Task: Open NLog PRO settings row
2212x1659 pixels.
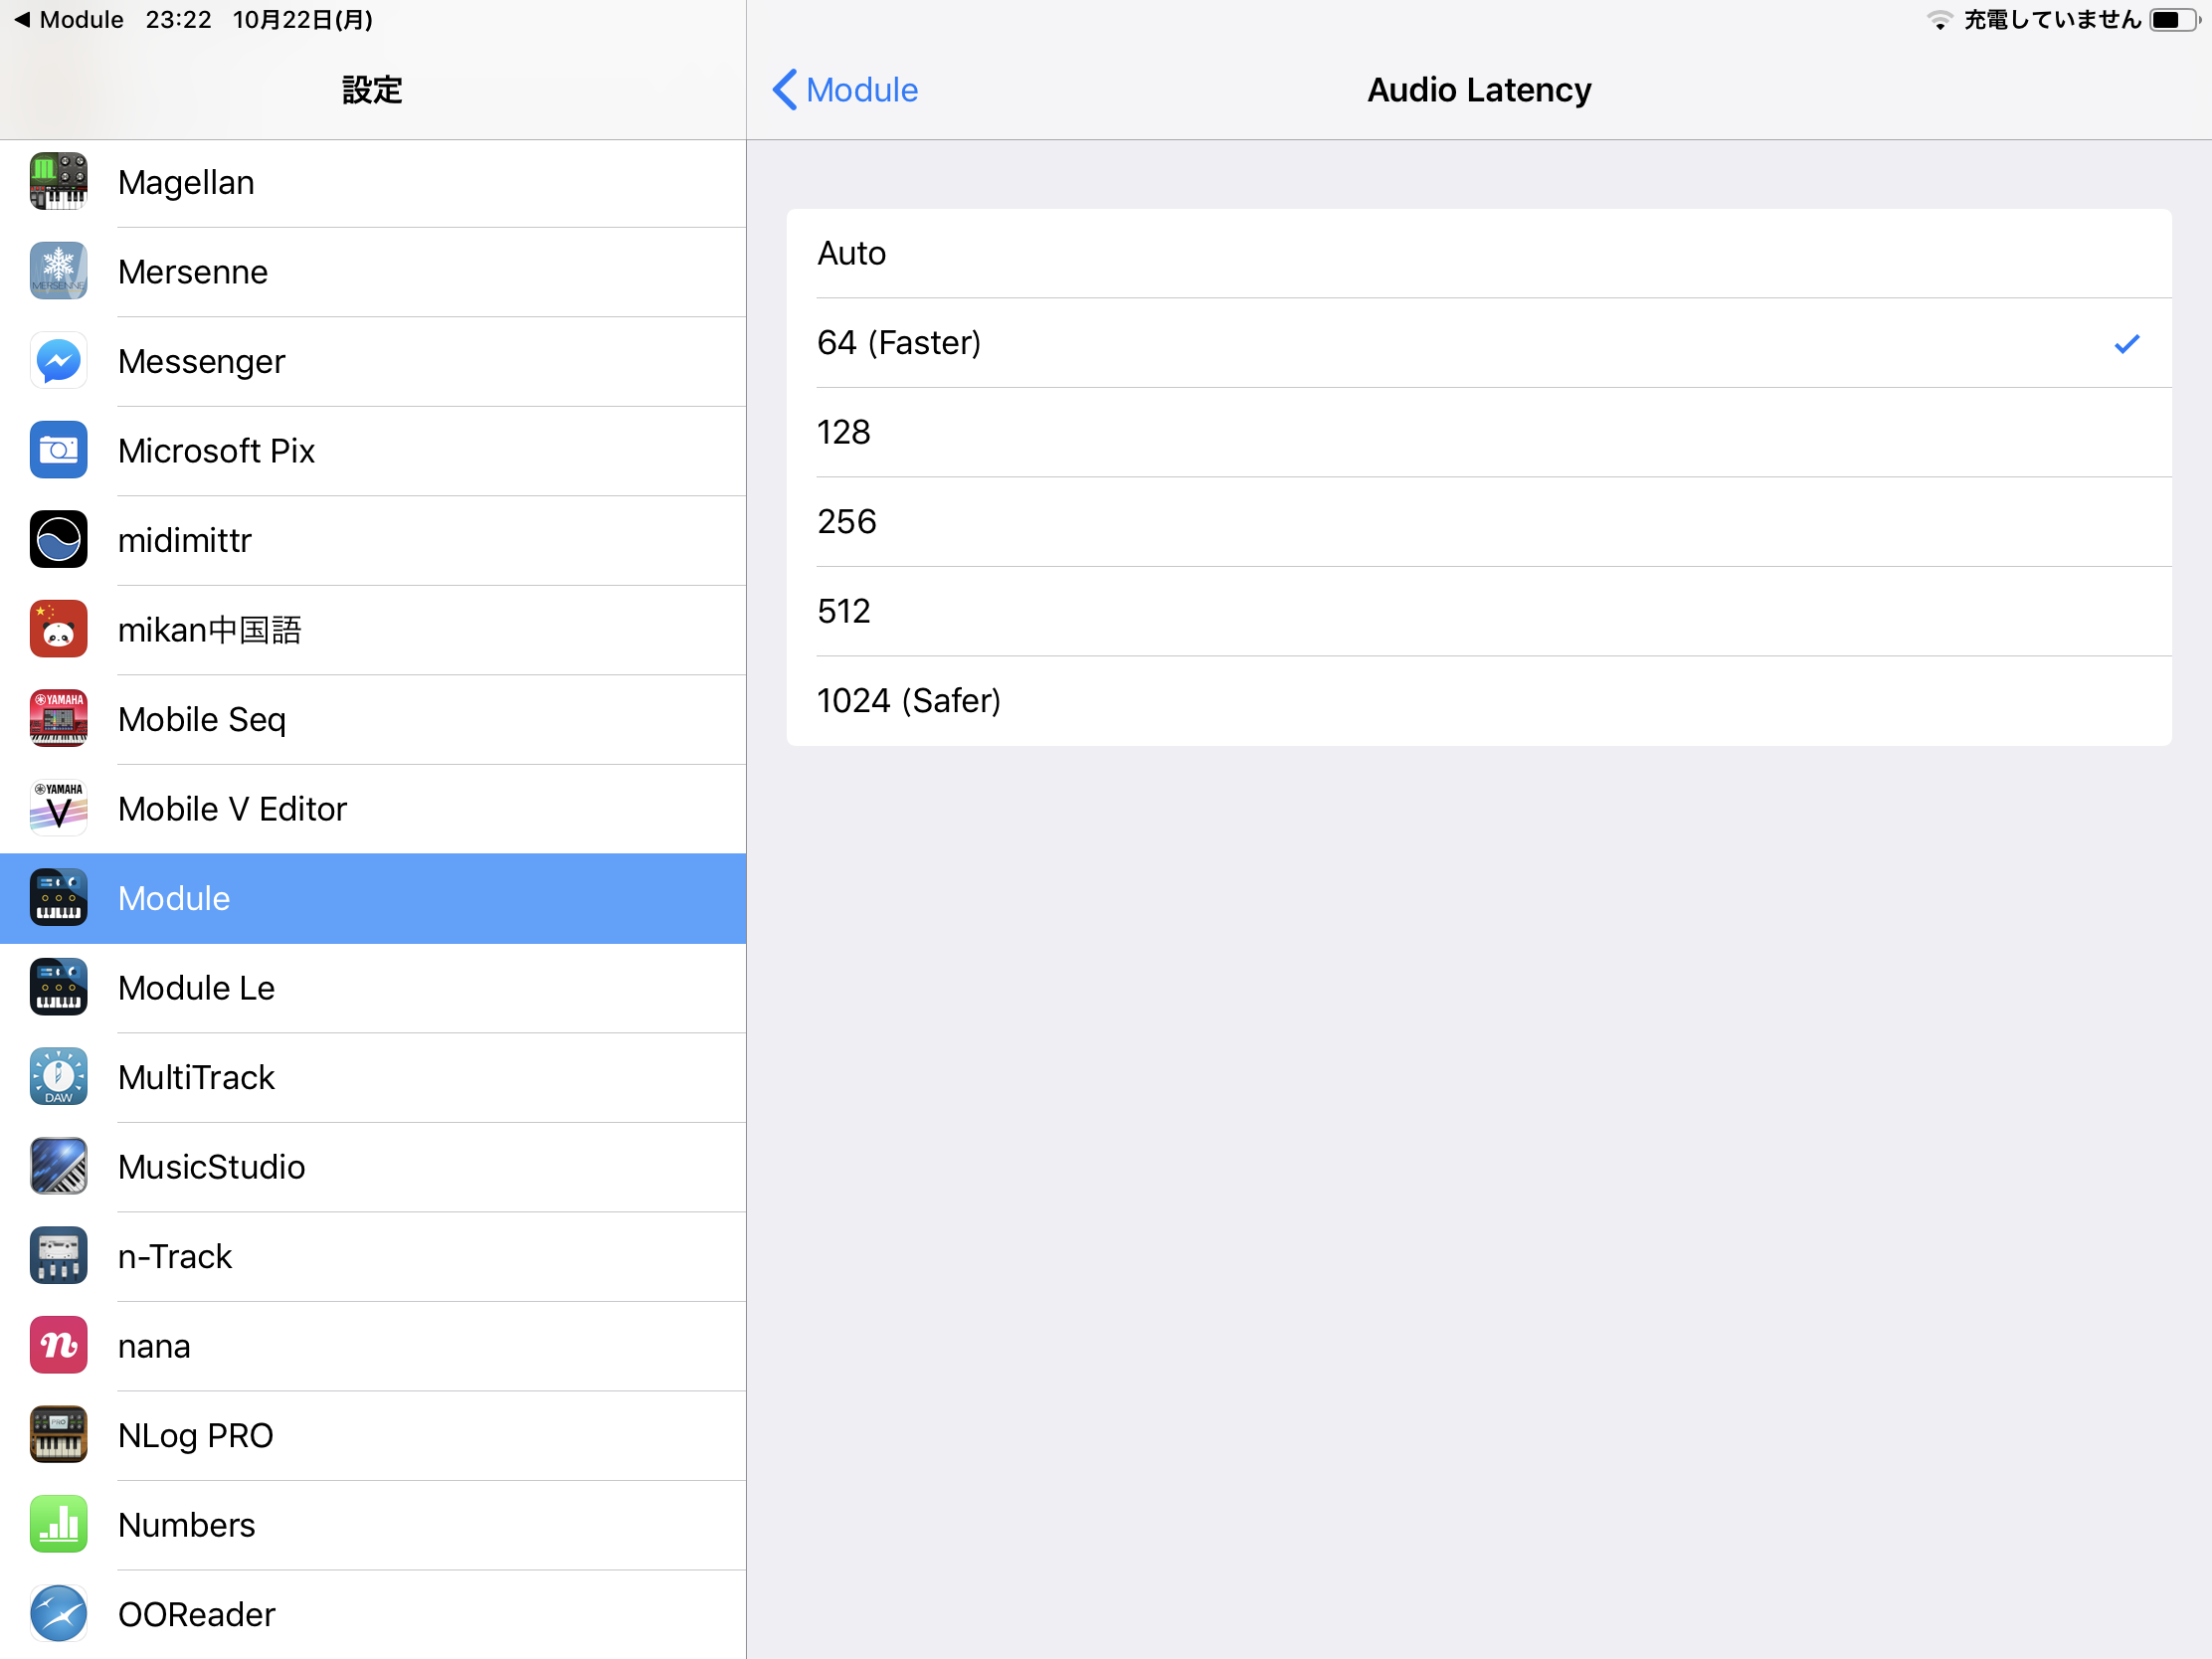Action: pyautogui.click(x=373, y=1436)
